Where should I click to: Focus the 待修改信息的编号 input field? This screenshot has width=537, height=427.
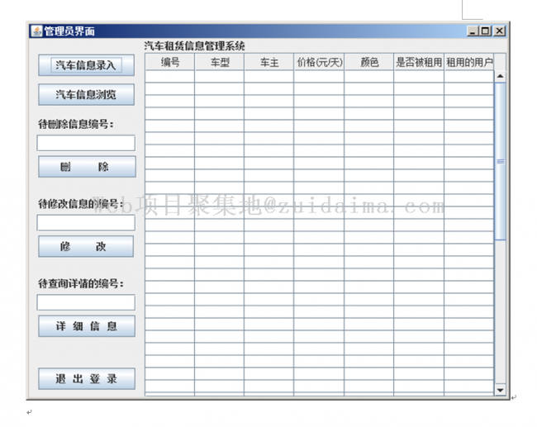pos(86,222)
